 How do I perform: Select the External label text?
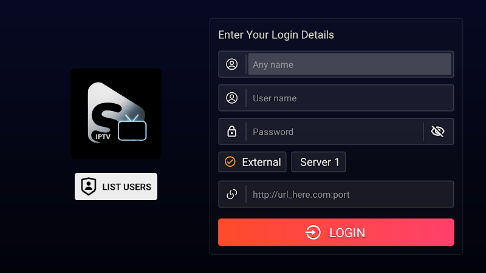point(261,162)
